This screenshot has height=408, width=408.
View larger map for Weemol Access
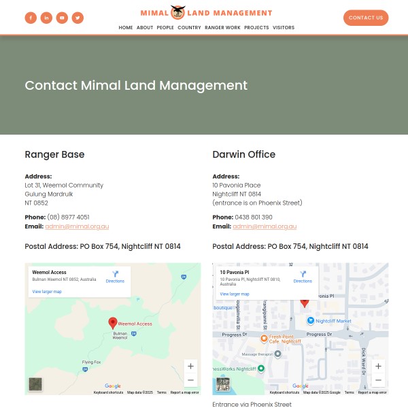(47, 291)
